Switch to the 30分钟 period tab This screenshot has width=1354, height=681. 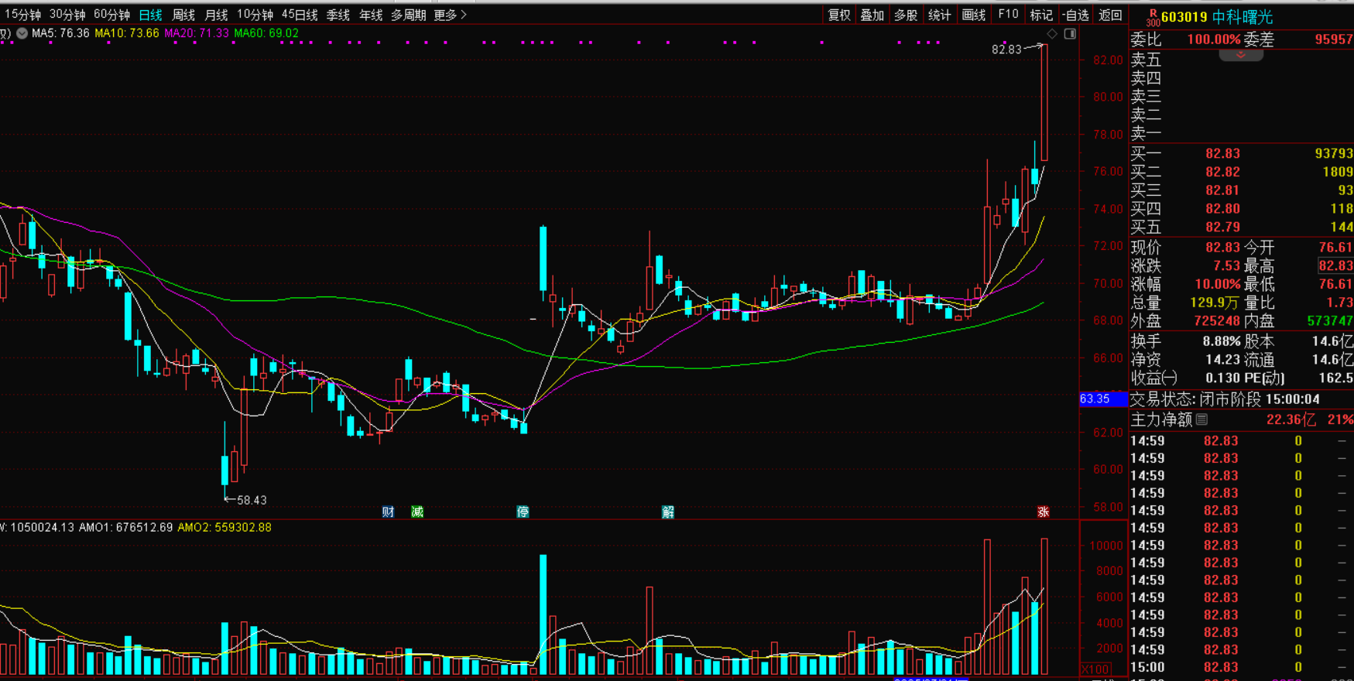(x=67, y=15)
